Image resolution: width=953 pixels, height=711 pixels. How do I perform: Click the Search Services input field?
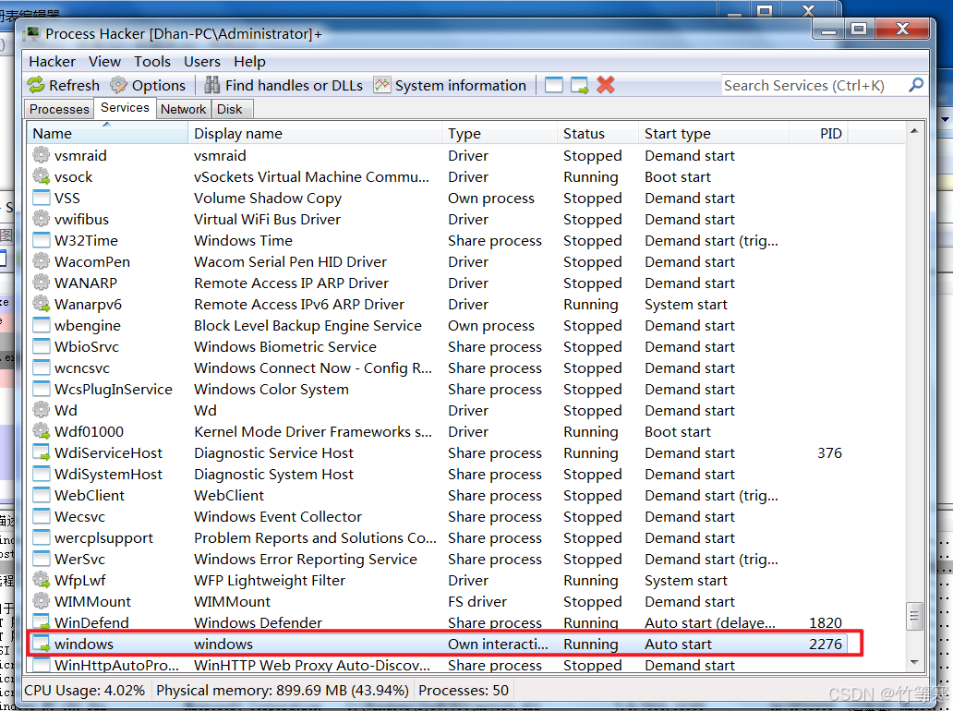point(813,85)
